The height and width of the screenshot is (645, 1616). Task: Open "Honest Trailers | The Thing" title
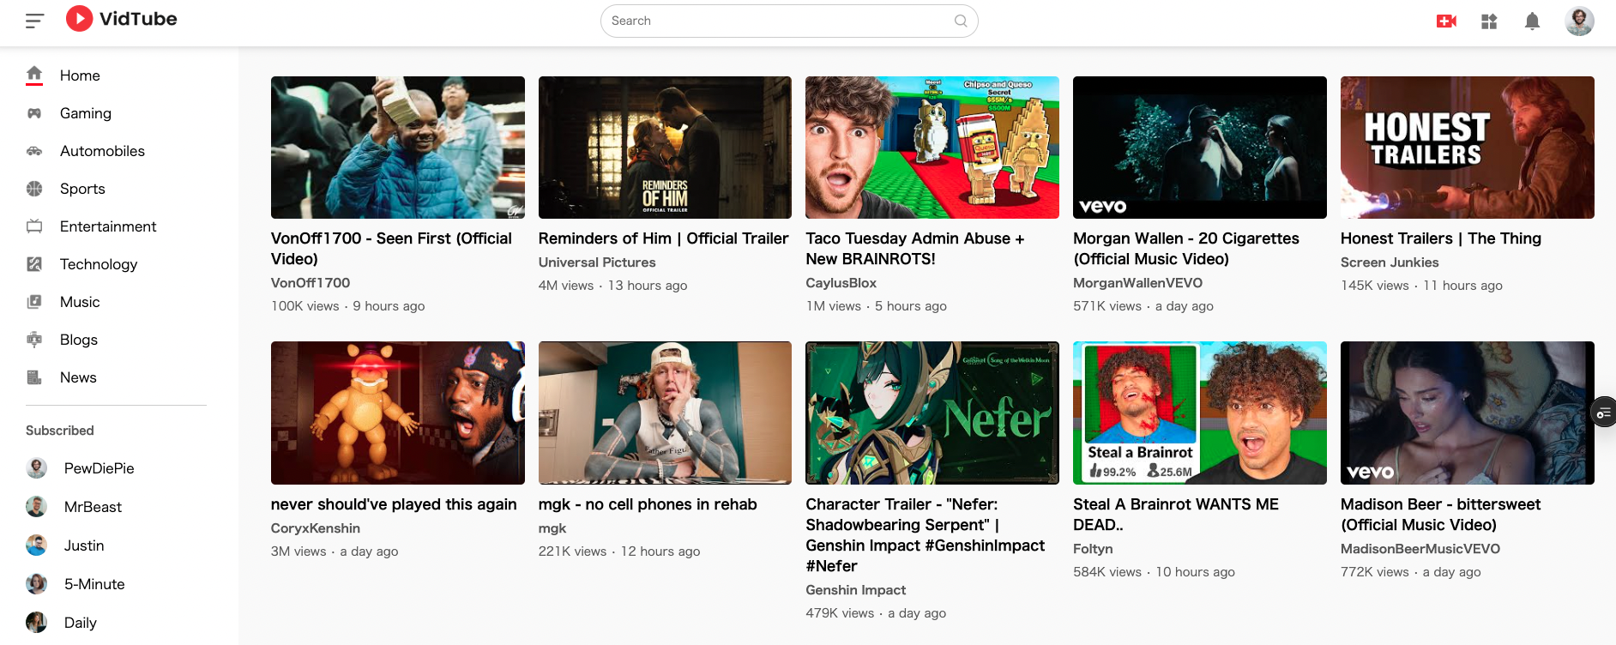pyautogui.click(x=1440, y=238)
